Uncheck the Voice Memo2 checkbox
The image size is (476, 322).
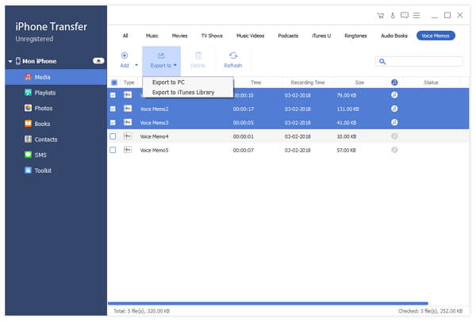coord(113,109)
